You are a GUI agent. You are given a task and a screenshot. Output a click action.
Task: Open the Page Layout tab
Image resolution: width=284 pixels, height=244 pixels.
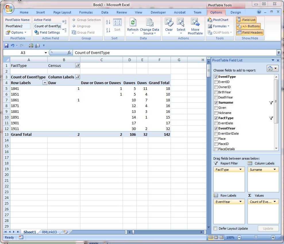pos(62,12)
